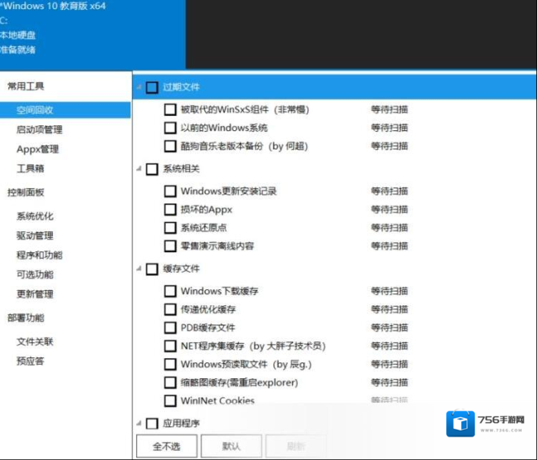Select Appx管理 in the sidebar

37,149
